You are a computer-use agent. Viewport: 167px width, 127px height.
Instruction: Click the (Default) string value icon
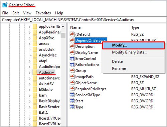(x=72, y=34)
